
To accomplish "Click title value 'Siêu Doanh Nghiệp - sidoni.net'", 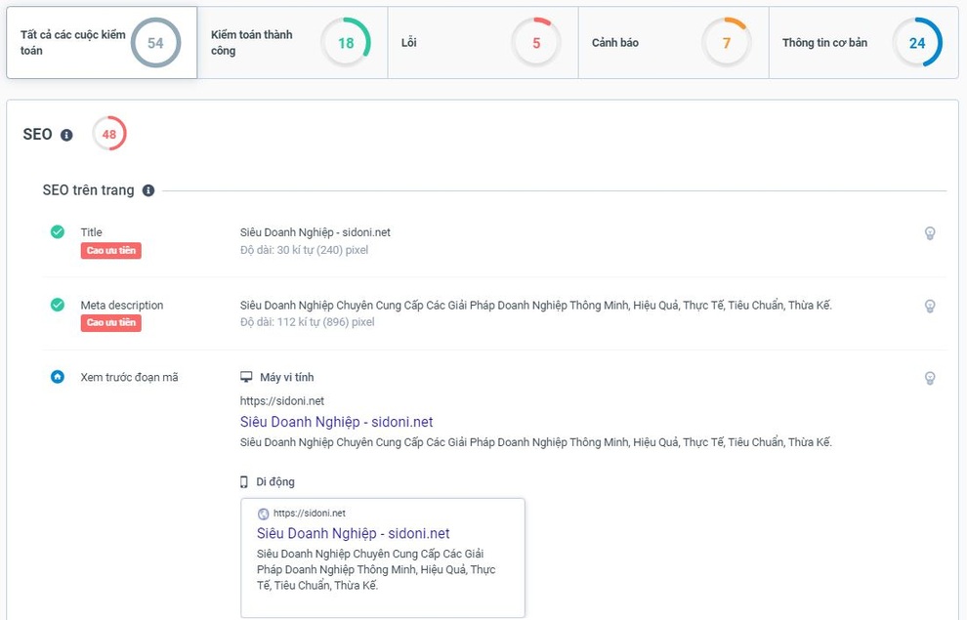I will point(315,232).
